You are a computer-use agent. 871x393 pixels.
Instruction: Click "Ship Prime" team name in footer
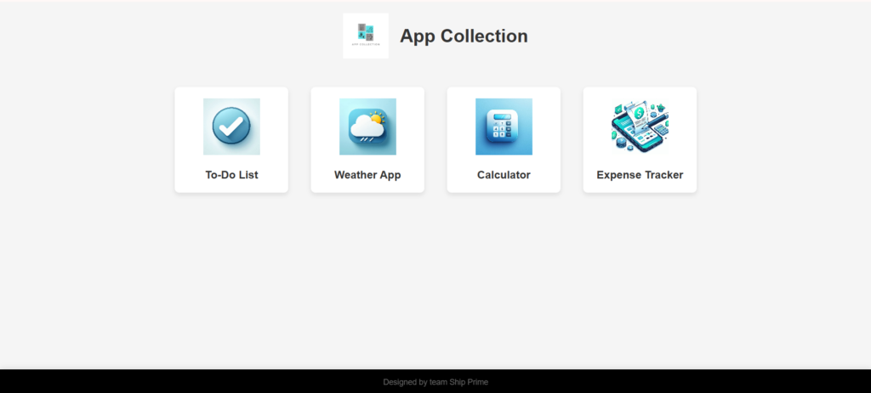[x=469, y=382]
